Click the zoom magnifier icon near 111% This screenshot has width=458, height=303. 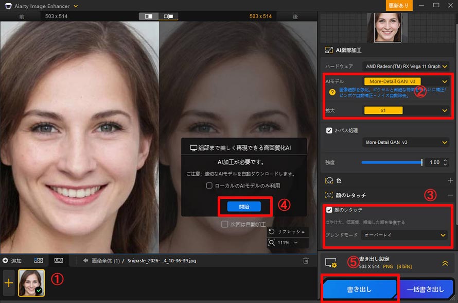tap(272, 242)
